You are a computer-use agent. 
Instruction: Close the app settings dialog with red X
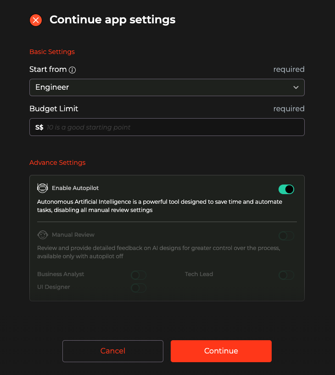tap(36, 20)
